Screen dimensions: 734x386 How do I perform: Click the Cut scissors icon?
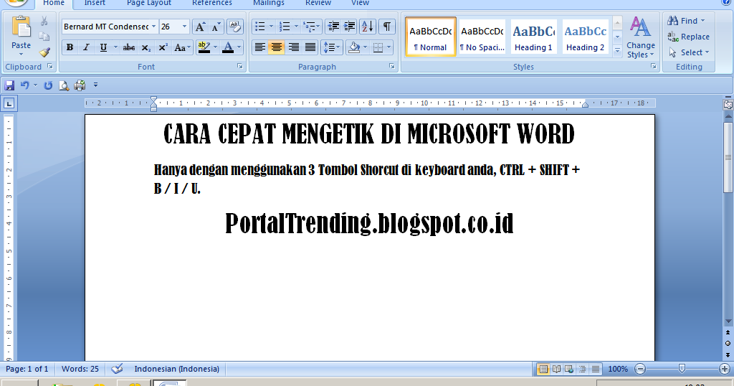pyautogui.click(x=44, y=22)
